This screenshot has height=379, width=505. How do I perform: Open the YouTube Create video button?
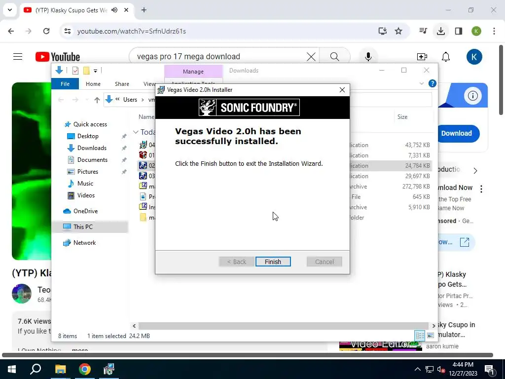[422, 57]
